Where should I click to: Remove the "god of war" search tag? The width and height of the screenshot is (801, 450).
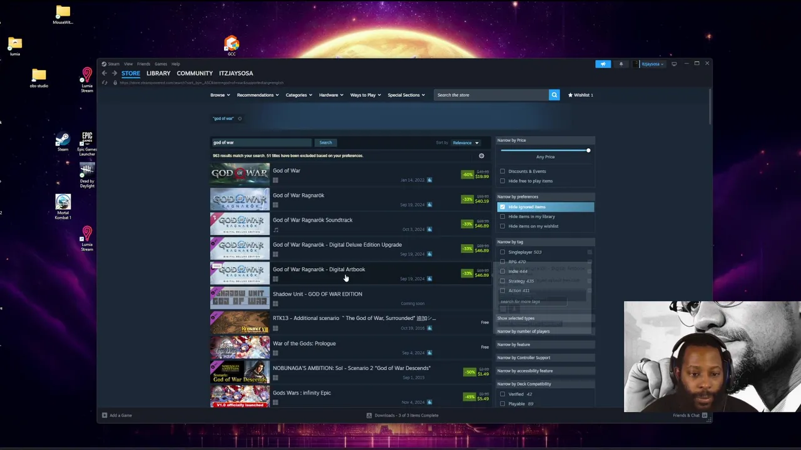(239, 118)
